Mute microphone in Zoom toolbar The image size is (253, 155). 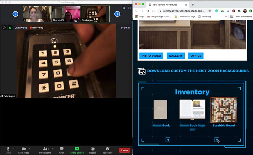[x=8, y=150]
